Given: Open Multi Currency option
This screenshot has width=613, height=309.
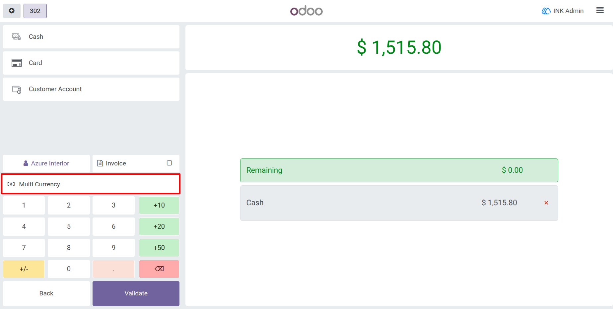Looking at the screenshot, I should pyautogui.click(x=91, y=184).
